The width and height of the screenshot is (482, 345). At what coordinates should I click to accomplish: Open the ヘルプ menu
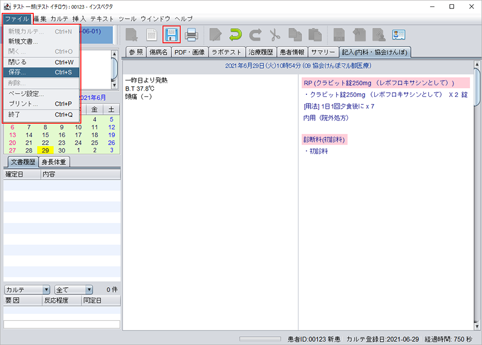[x=184, y=18]
